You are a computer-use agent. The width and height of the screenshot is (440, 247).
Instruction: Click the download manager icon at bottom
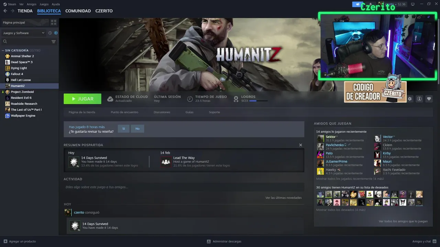pos(209,241)
